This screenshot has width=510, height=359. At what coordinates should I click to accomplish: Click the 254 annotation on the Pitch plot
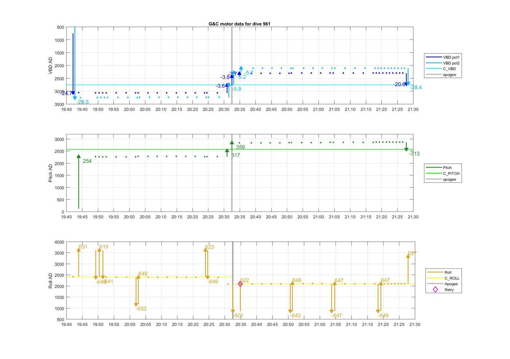tap(87, 161)
